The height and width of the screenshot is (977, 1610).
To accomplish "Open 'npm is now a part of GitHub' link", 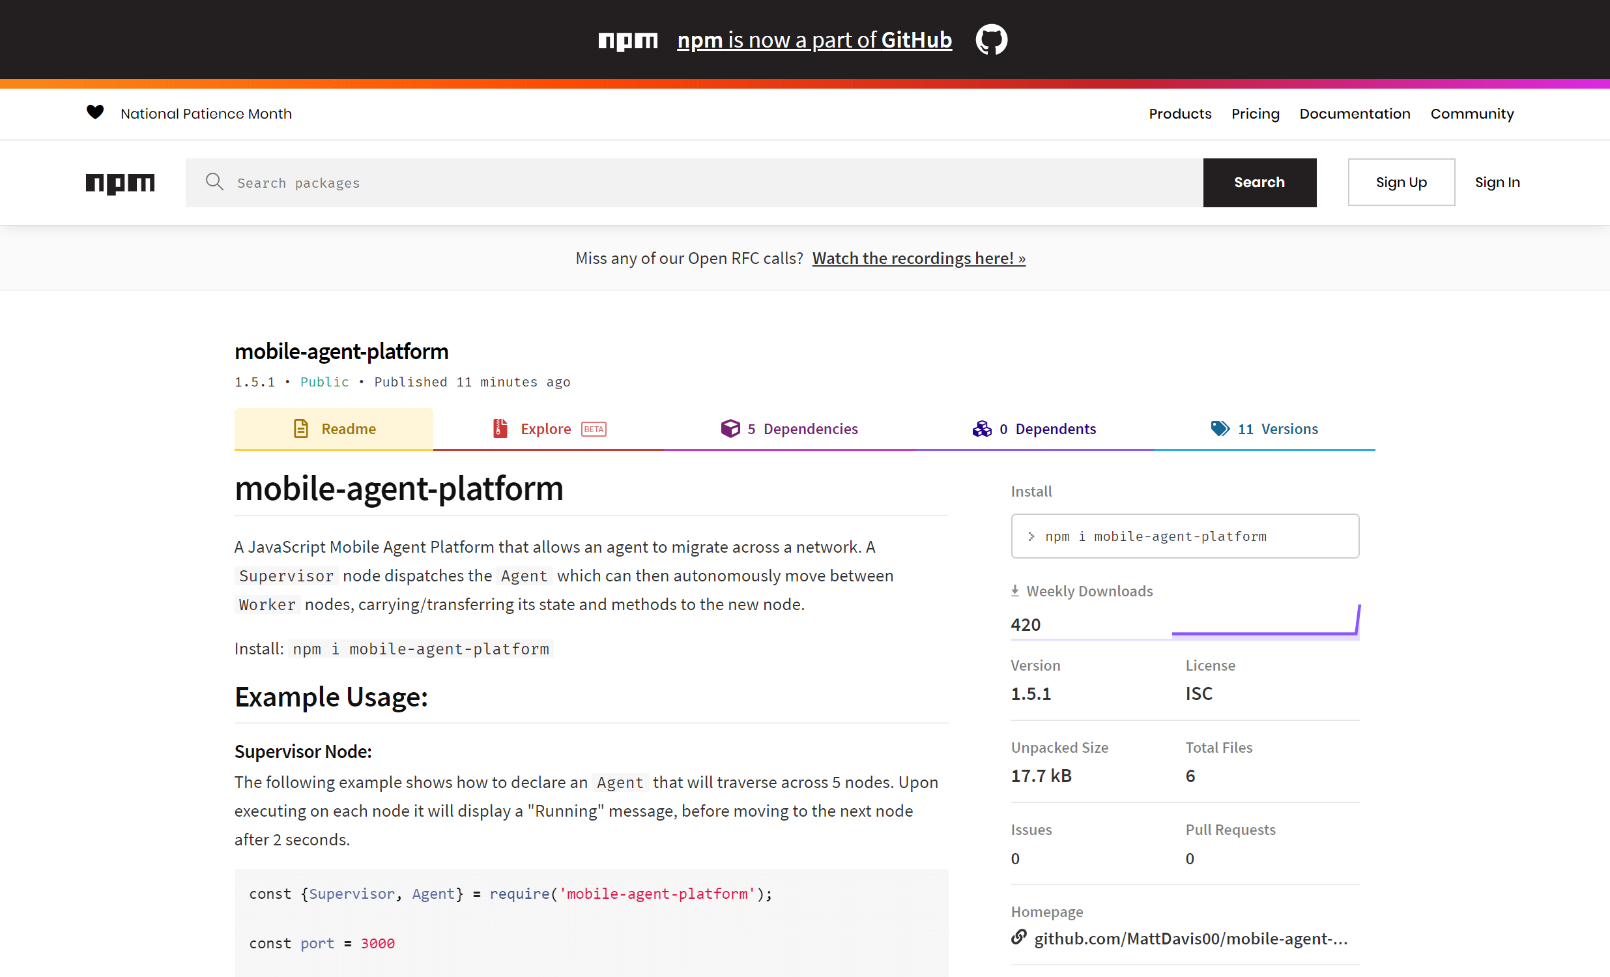I will [814, 40].
